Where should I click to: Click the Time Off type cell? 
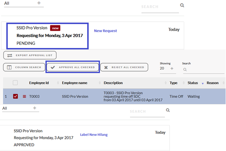click(x=176, y=96)
